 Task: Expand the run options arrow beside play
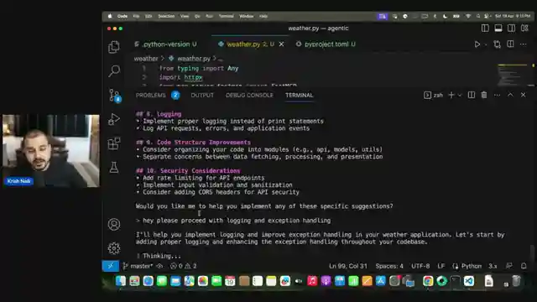(486, 44)
